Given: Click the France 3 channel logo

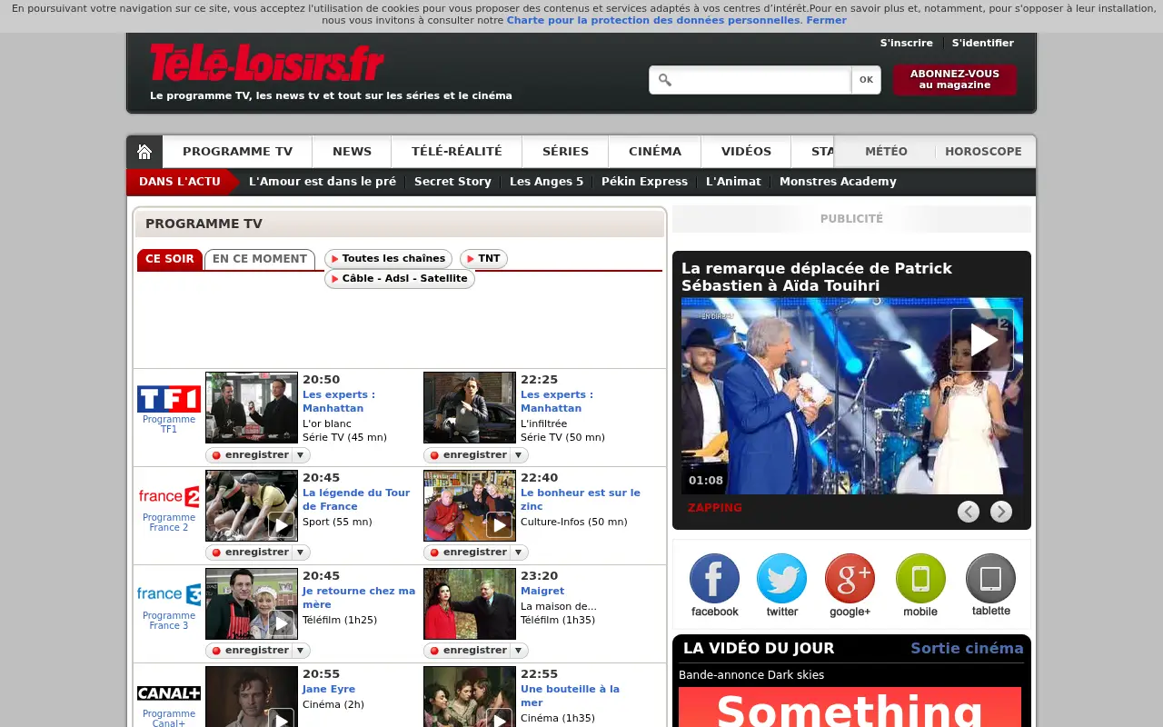Looking at the screenshot, I should 169,594.
